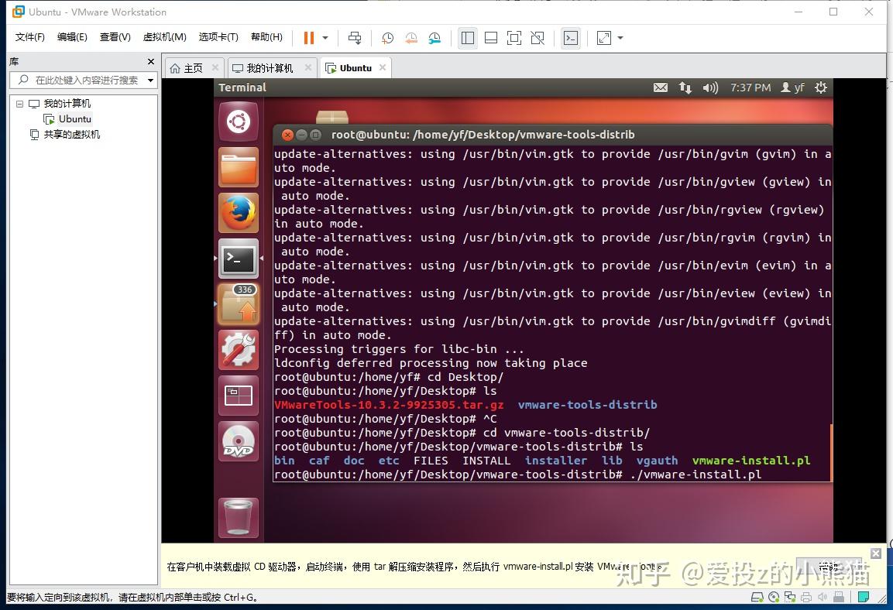Viewport: 893px width, 610px height.
Task: Open the system gear menu in the Ubuntu panel
Action: click(x=821, y=87)
